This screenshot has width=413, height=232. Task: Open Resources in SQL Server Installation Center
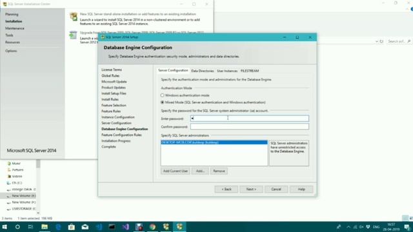click(x=12, y=42)
